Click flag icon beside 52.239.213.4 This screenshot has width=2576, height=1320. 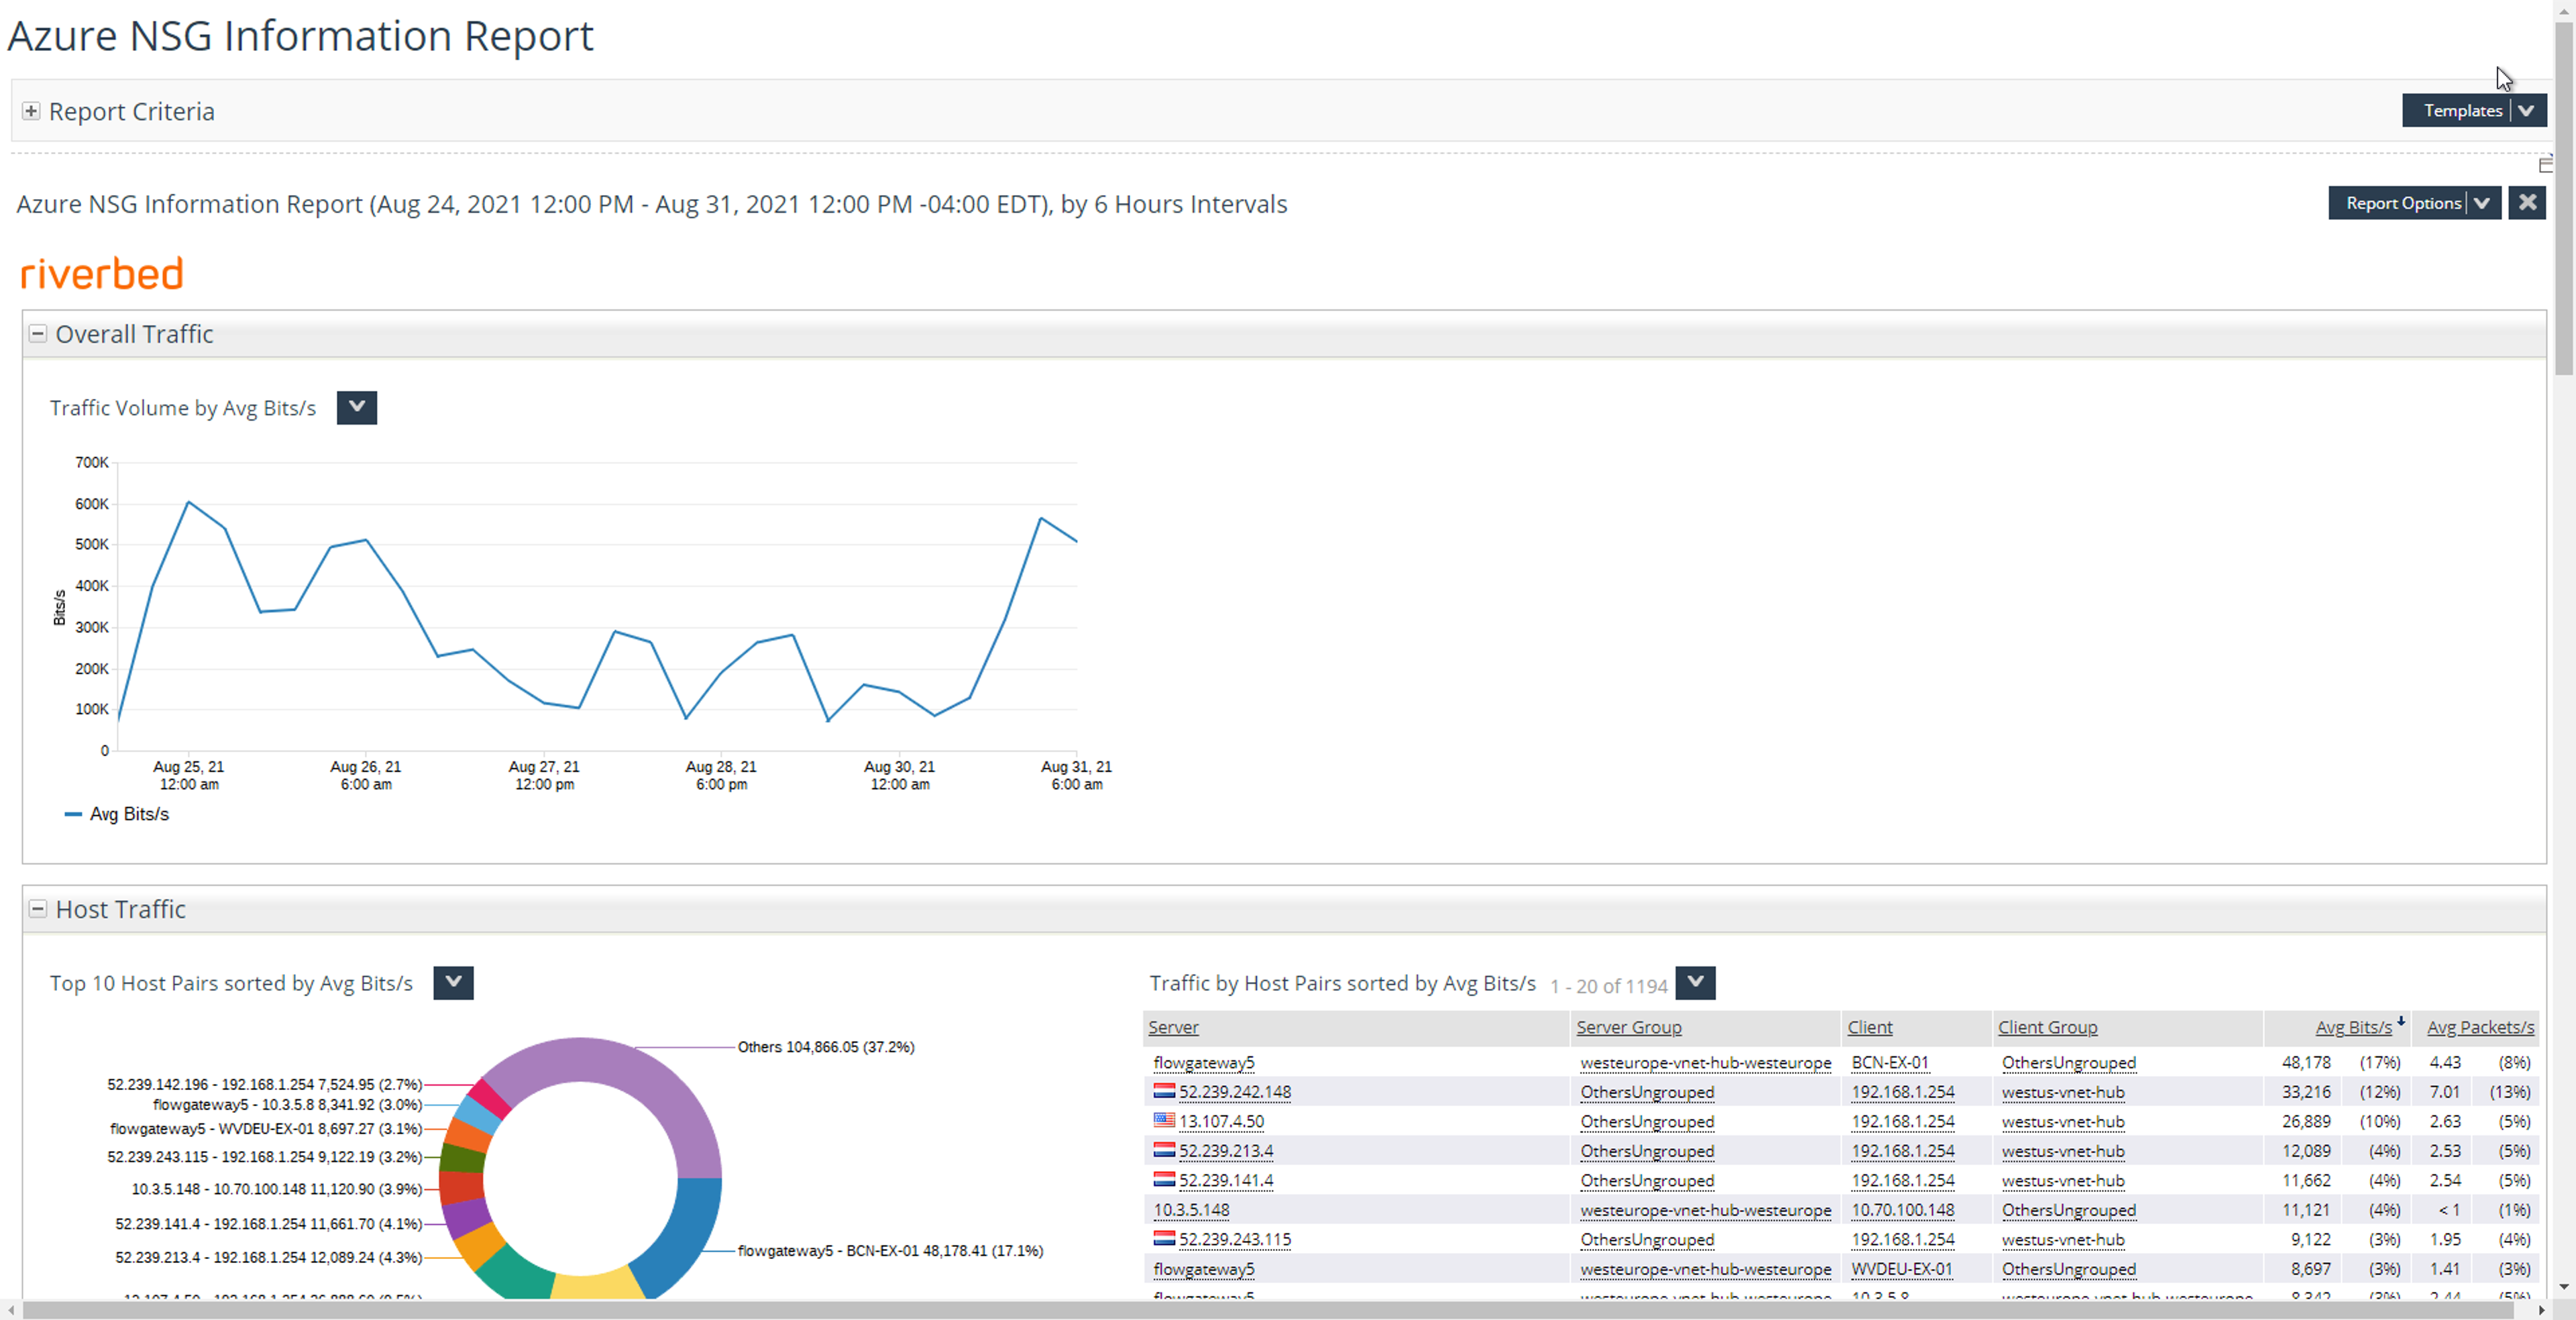point(1164,1150)
